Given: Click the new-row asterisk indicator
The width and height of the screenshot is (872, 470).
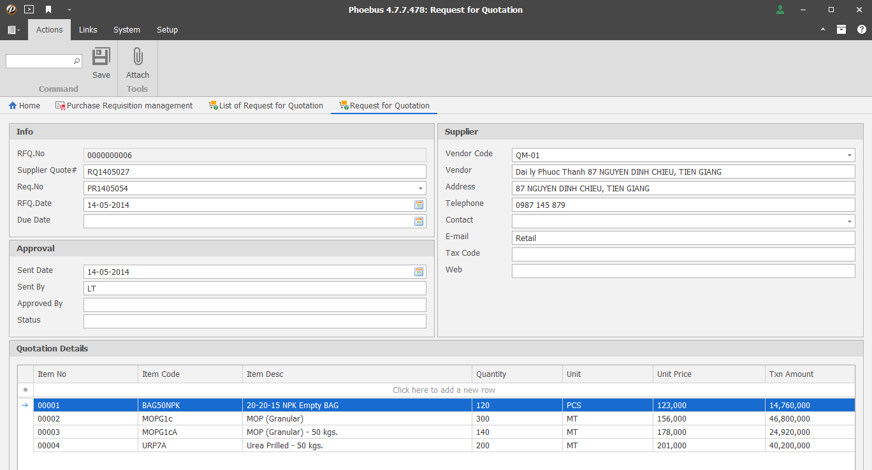Looking at the screenshot, I should tap(25, 390).
